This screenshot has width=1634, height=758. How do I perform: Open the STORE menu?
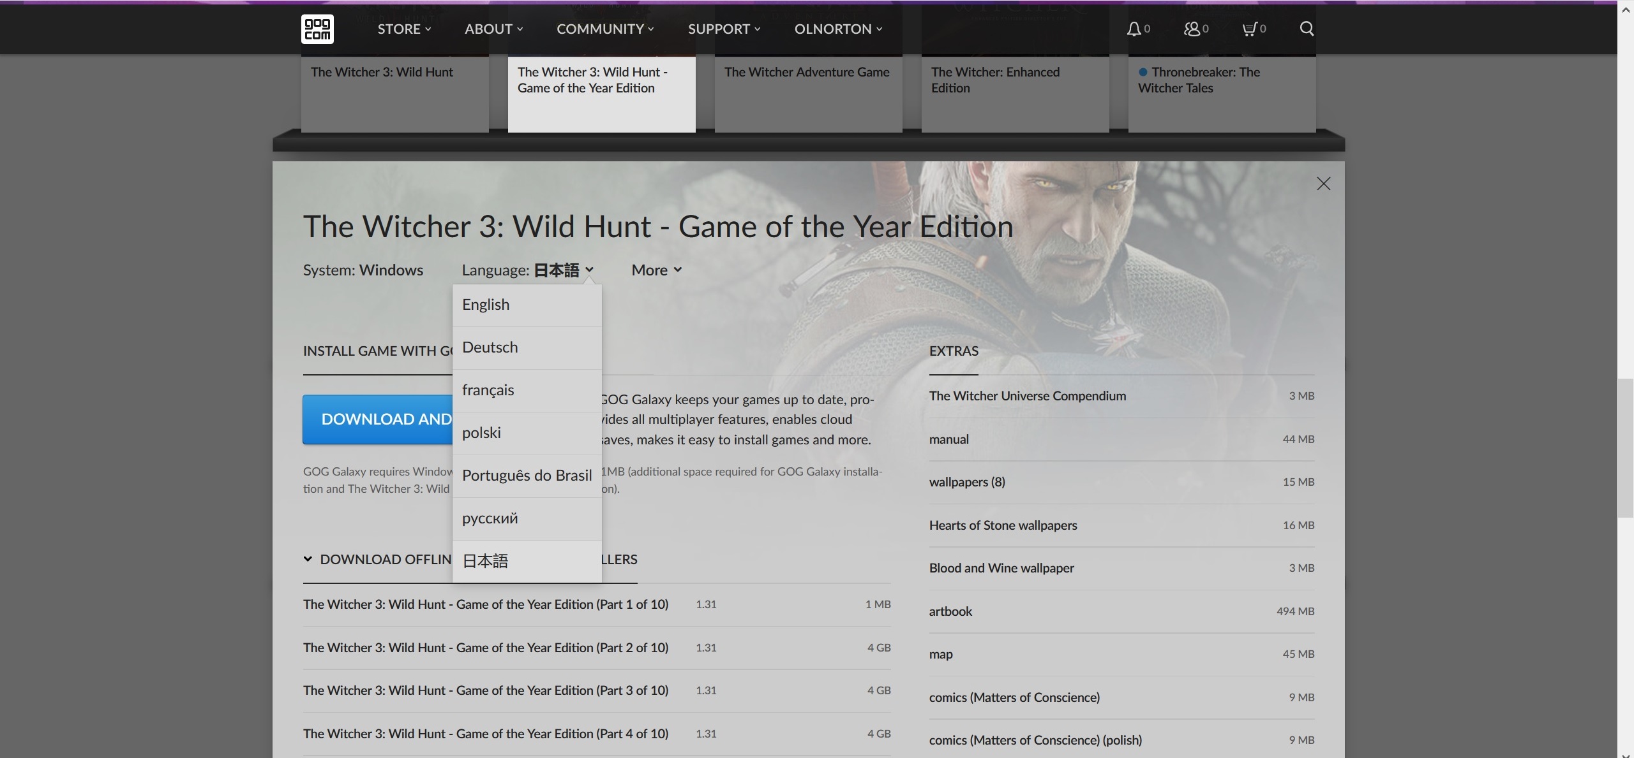click(404, 29)
